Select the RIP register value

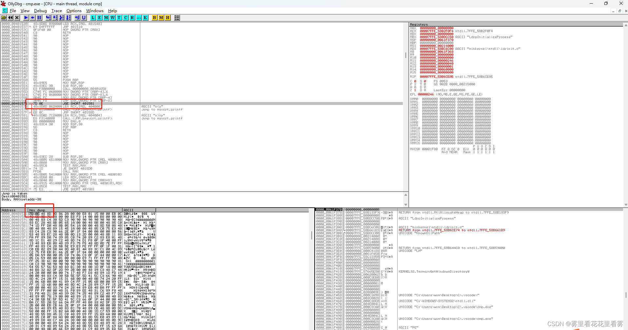tap(437, 77)
